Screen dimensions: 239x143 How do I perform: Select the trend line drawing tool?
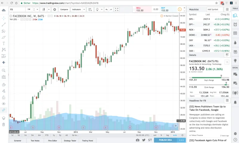[4, 25]
